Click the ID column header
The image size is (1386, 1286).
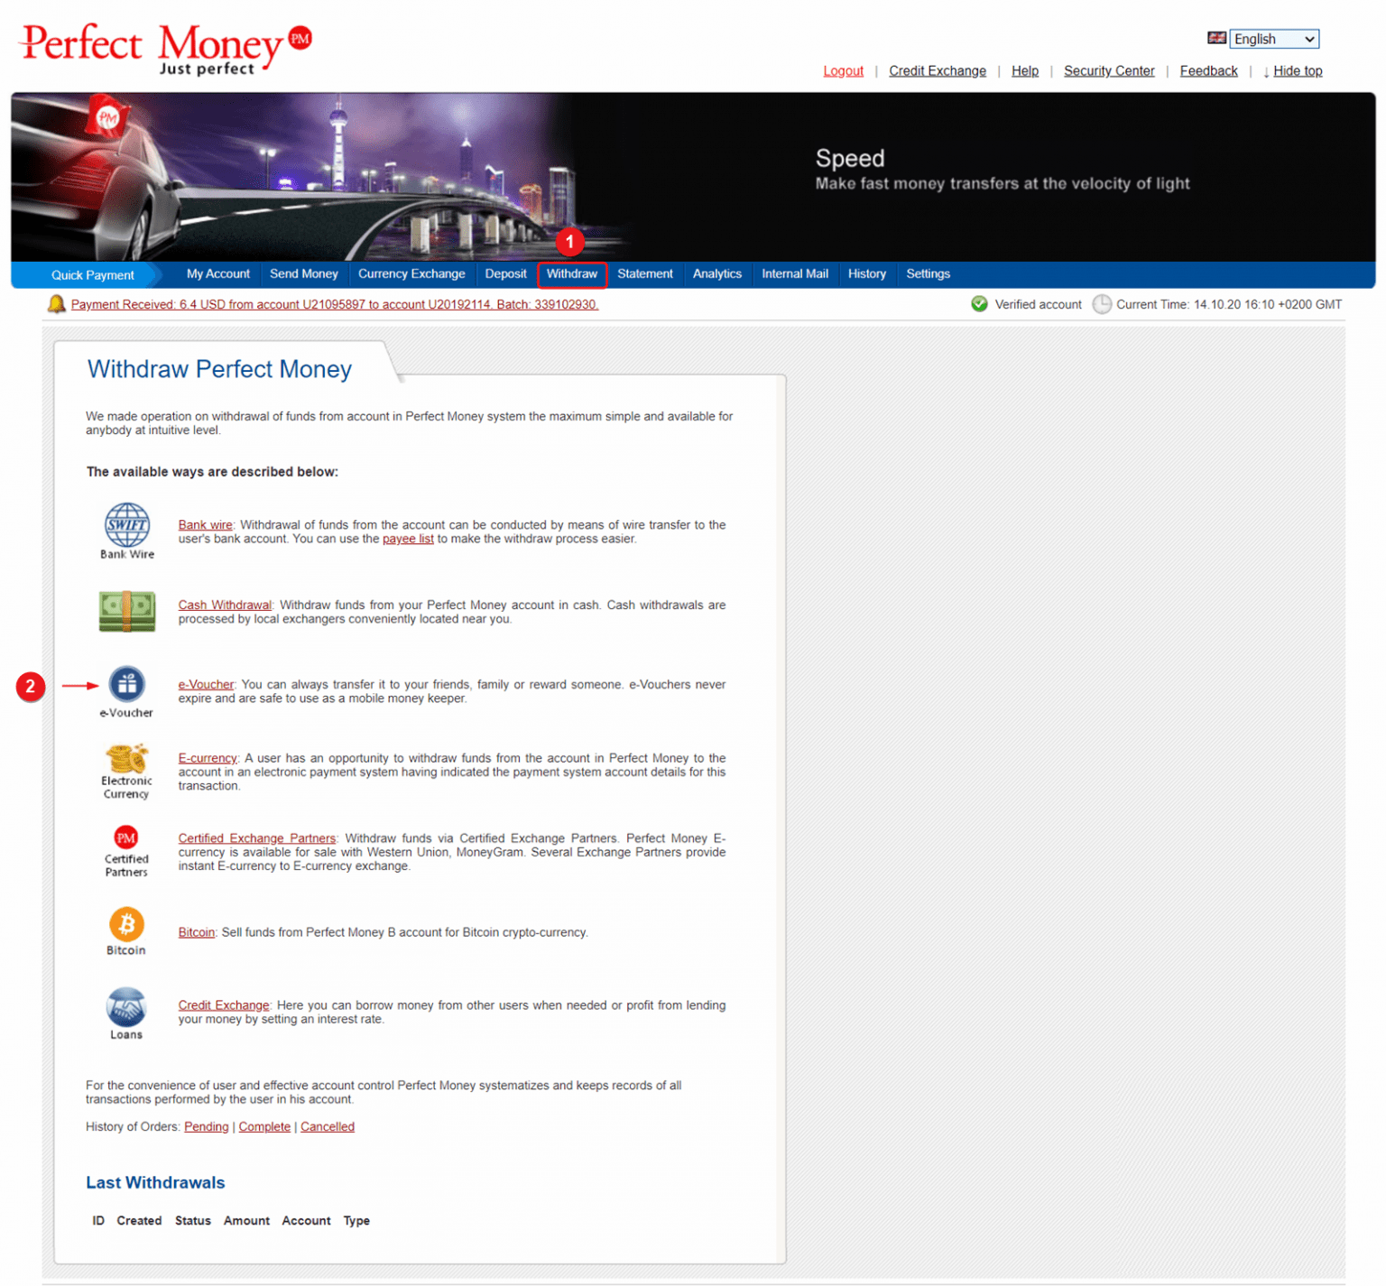tap(98, 1221)
